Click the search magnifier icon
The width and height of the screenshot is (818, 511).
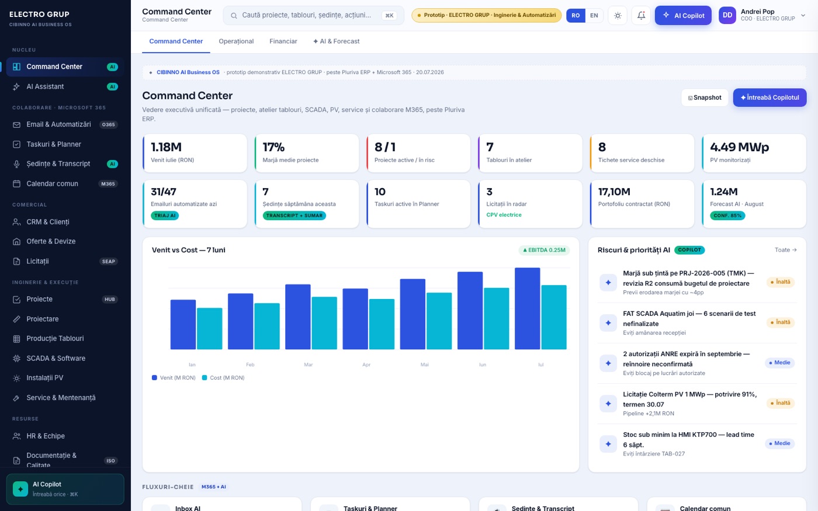234,16
